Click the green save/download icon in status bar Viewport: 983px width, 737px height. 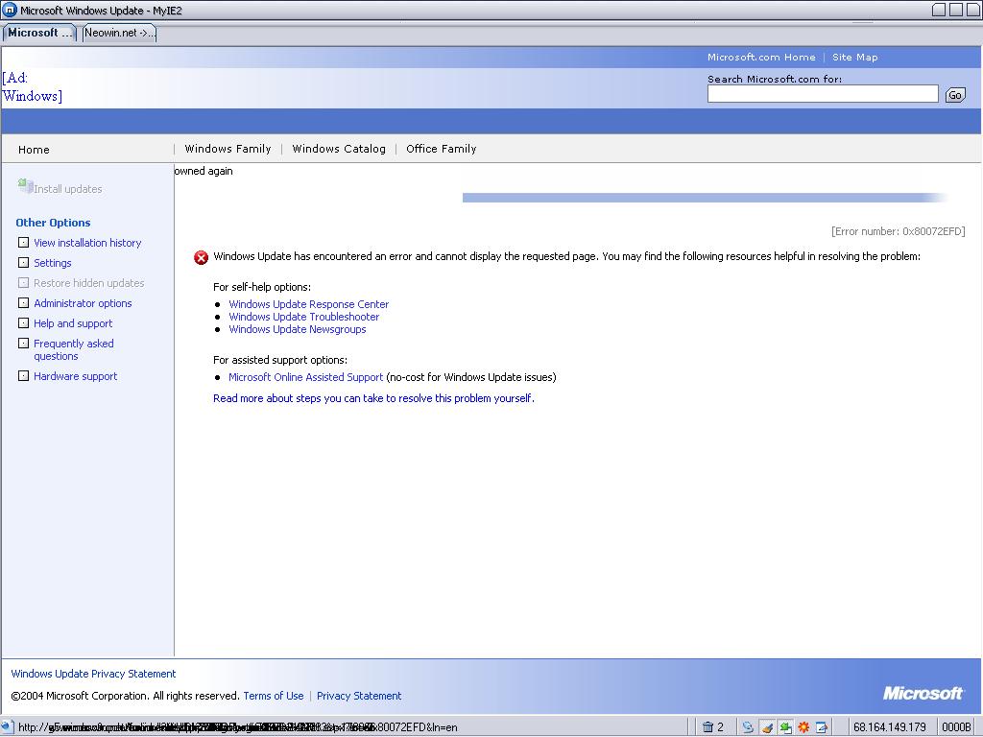(x=783, y=726)
